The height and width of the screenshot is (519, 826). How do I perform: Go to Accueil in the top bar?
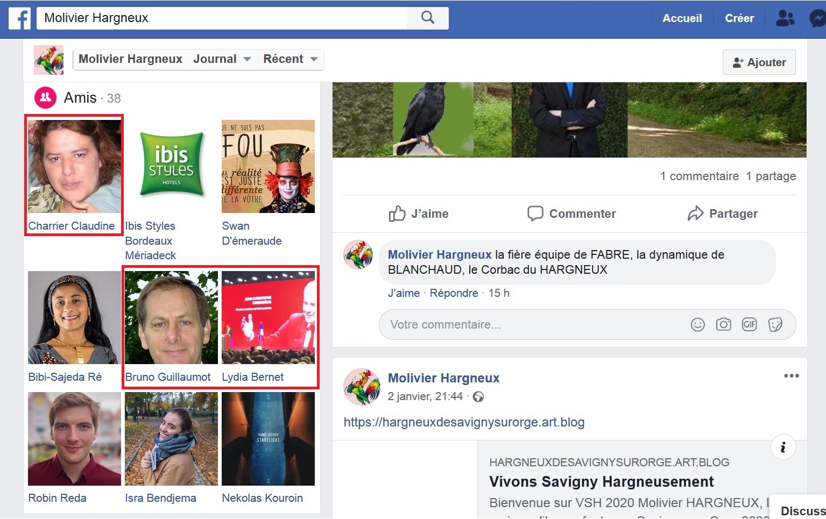(x=682, y=18)
